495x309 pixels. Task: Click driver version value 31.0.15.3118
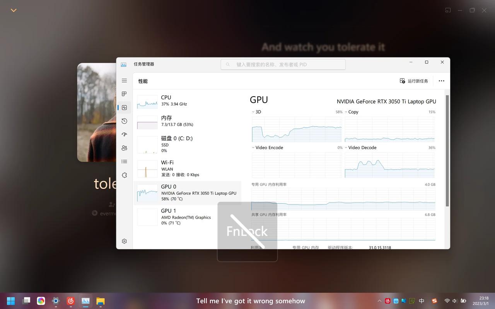(380, 248)
